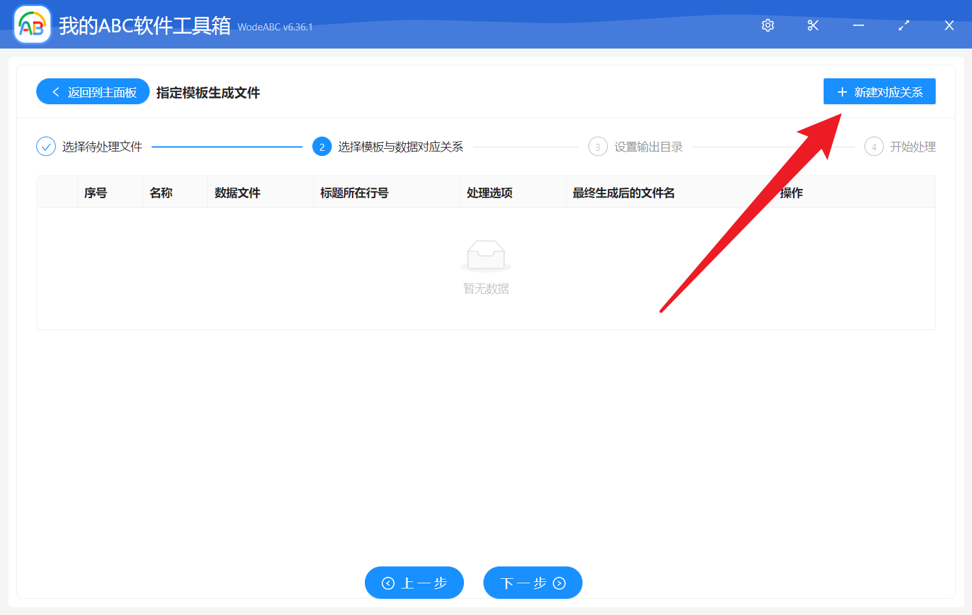
Task: Click the 新建对应关系 button
Action: pyautogui.click(x=879, y=91)
